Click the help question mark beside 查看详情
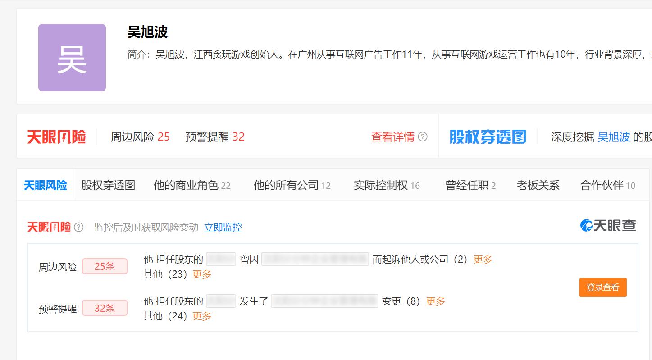Image resolution: width=652 pixels, height=360 pixels. point(423,137)
